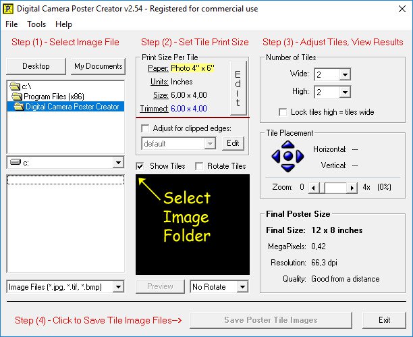The height and width of the screenshot is (337, 413).
Task: Click the up arrow in Tile Placement
Action: [x=288, y=145]
